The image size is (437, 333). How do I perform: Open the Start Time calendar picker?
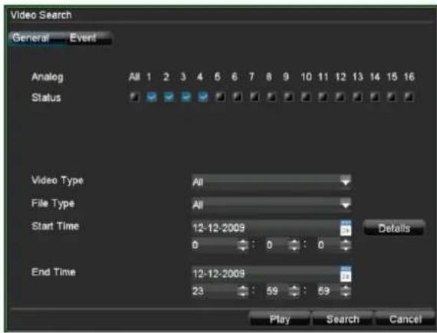[x=346, y=228]
